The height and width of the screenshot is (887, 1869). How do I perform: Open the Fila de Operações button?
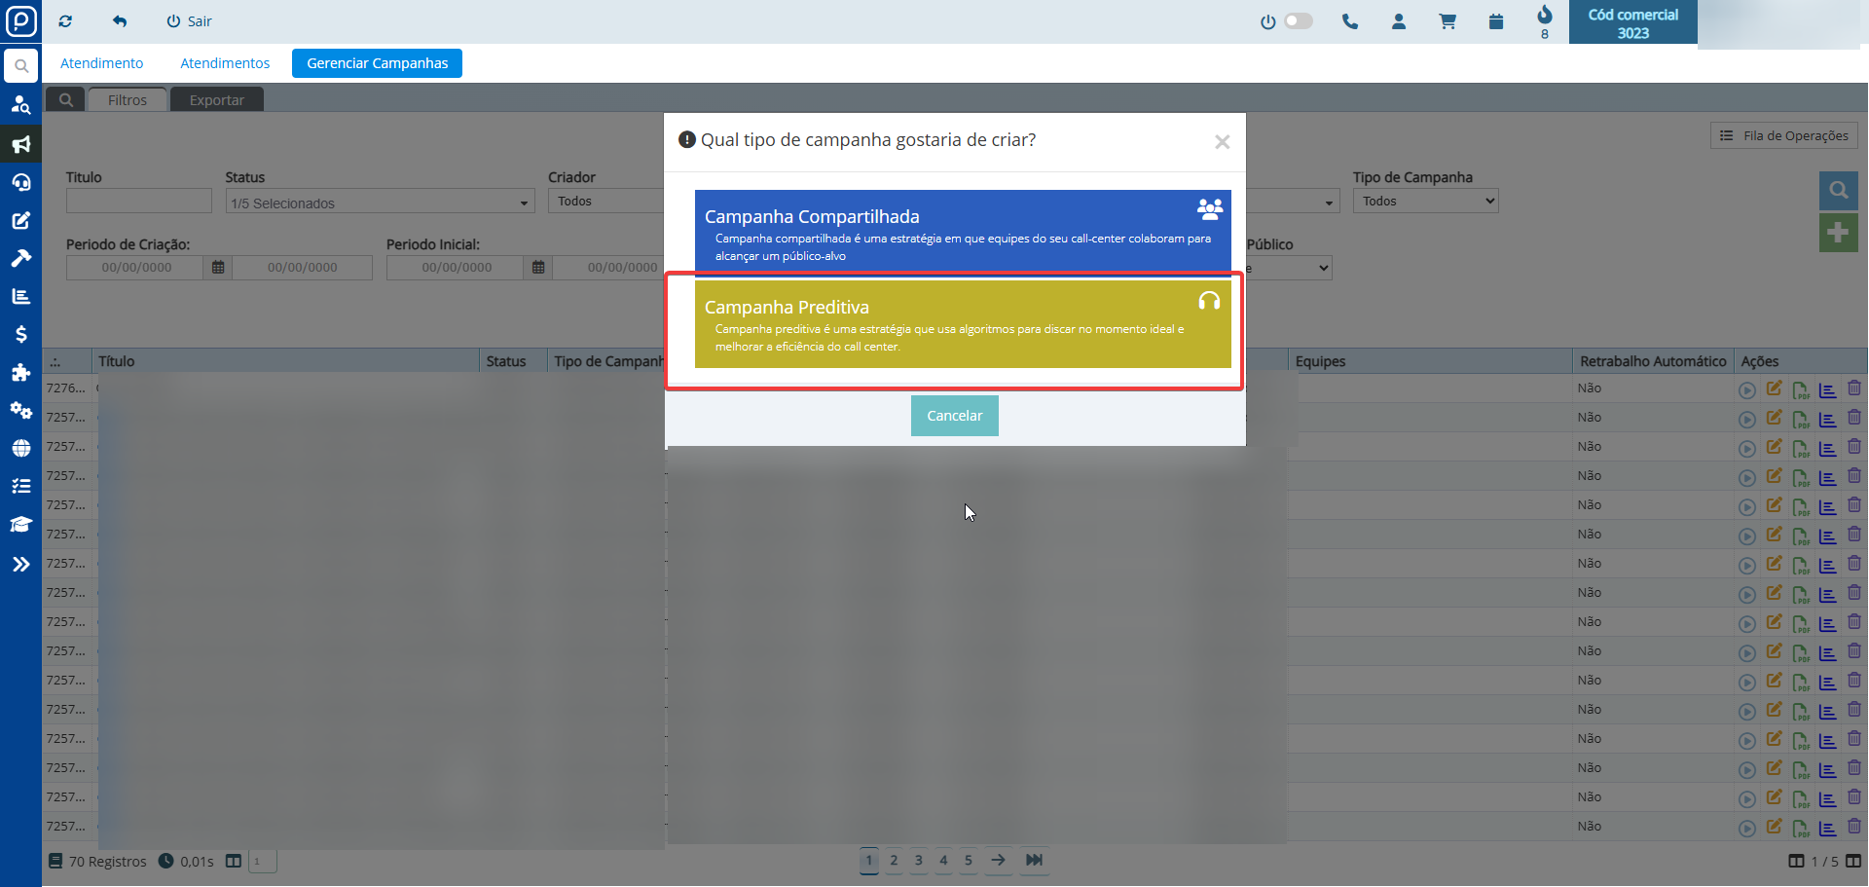point(1783,136)
